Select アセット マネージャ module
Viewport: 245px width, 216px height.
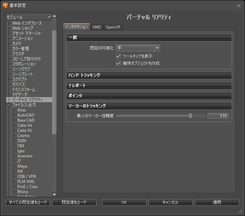coord(26,33)
